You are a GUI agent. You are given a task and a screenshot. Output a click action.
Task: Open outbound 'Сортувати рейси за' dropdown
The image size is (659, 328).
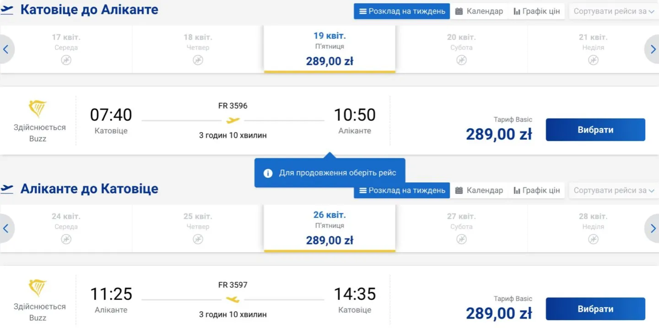614,11
